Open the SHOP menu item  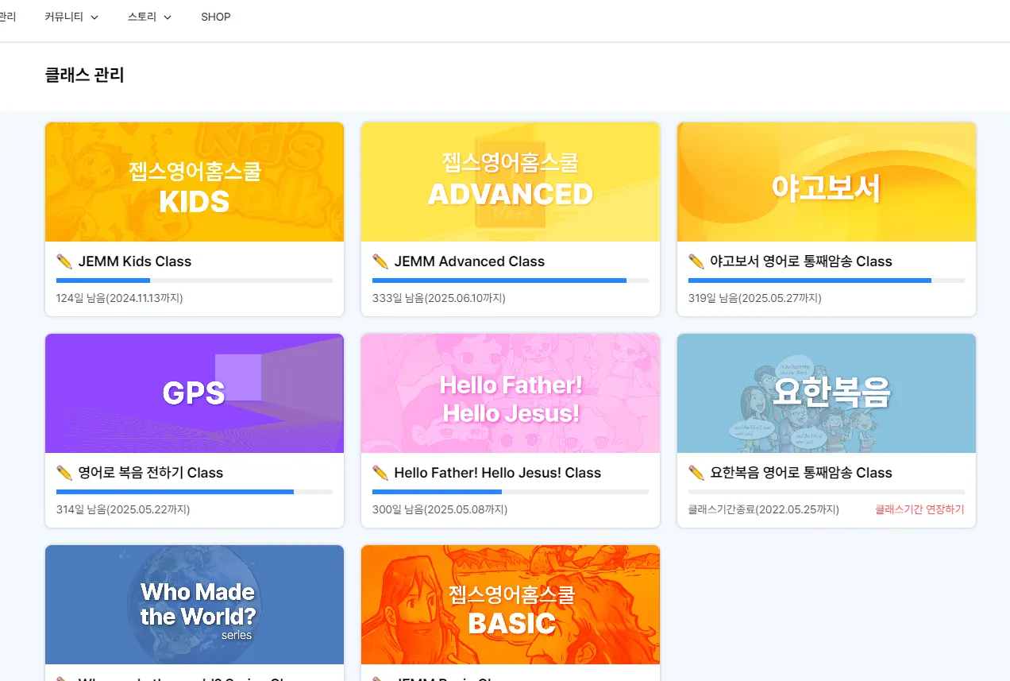pos(215,17)
